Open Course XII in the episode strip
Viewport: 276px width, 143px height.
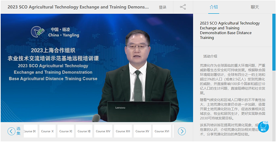pos(84,131)
